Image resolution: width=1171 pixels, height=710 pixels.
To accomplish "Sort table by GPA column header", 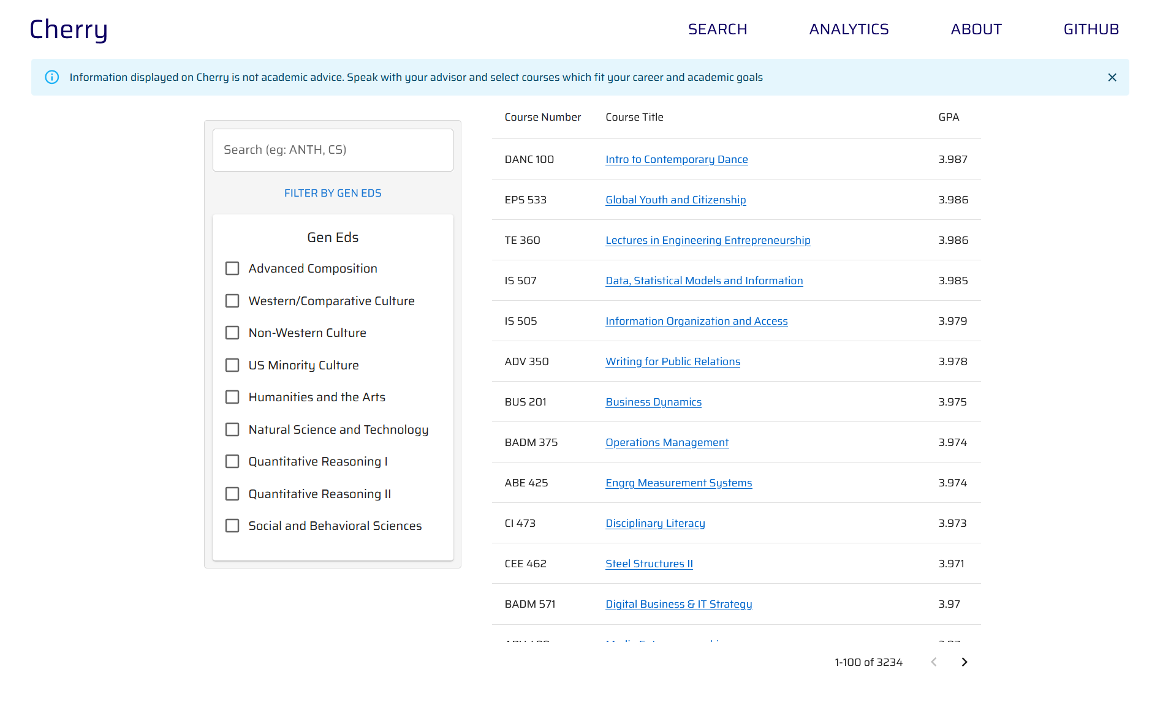I will point(948,117).
